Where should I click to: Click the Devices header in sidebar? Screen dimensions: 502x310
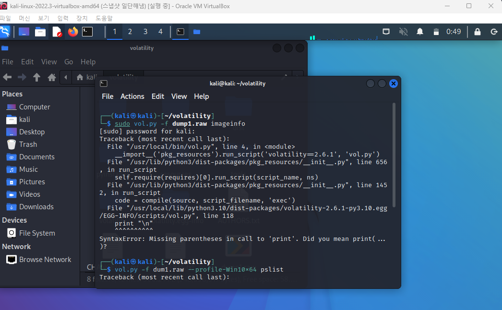coord(14,220)
